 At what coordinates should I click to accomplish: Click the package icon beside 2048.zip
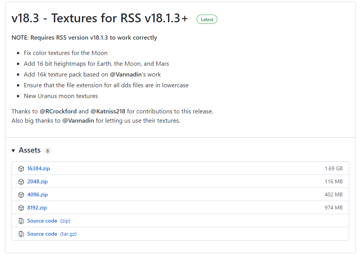[21, 182]
